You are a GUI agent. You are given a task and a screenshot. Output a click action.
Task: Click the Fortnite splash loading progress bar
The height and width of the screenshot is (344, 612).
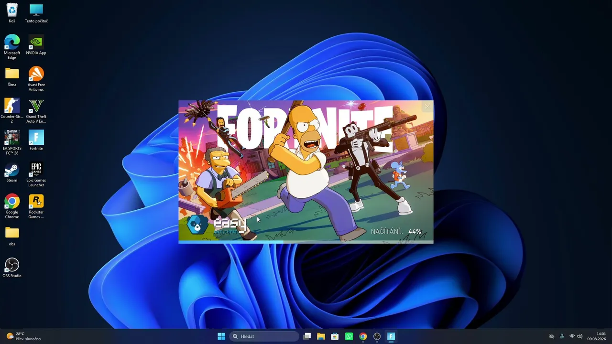pyautogui.click(x=306, y=242)
